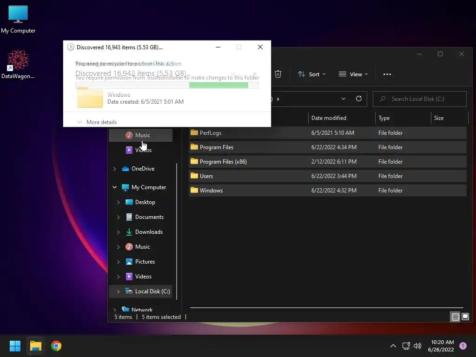Click the Music quick access entry
This screenshot has height=357, width=476.
[x=140, y=135]
